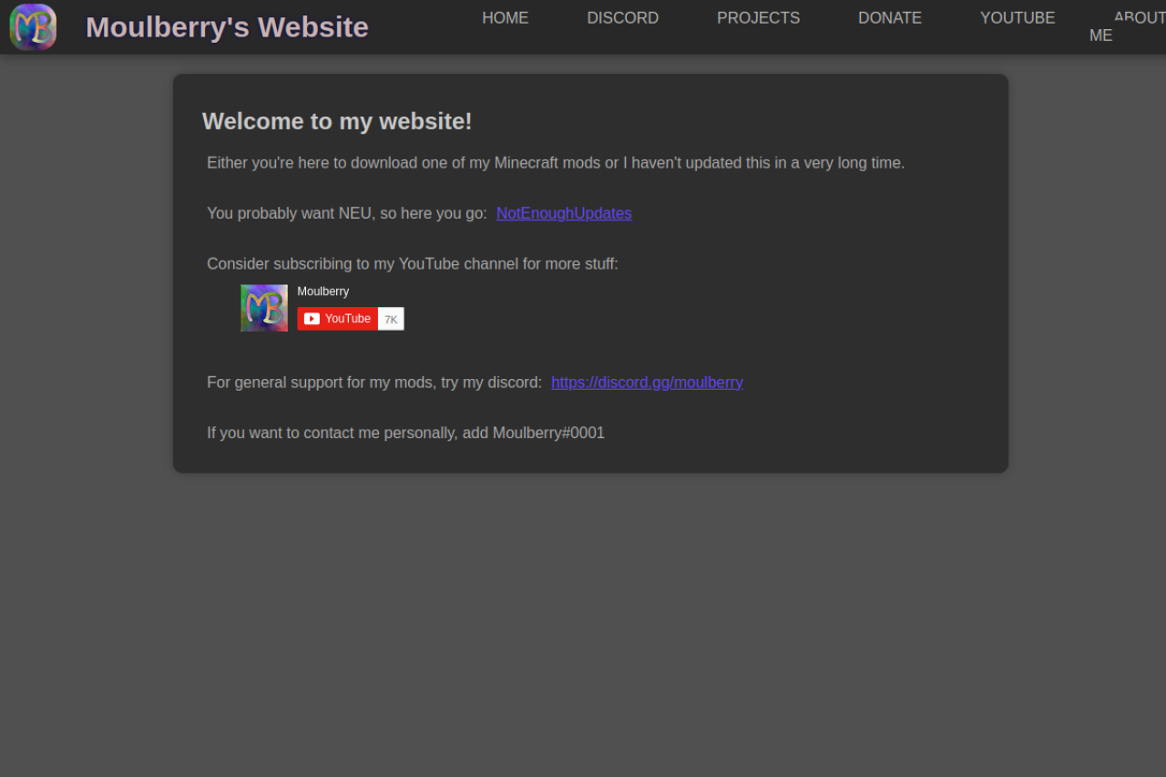1166x777 pixels.
Task: Open the PROJECTS nav item
Action: pos(759,18)
